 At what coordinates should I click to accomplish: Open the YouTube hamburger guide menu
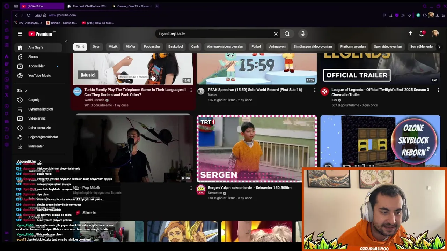click(x=20, y=34)
